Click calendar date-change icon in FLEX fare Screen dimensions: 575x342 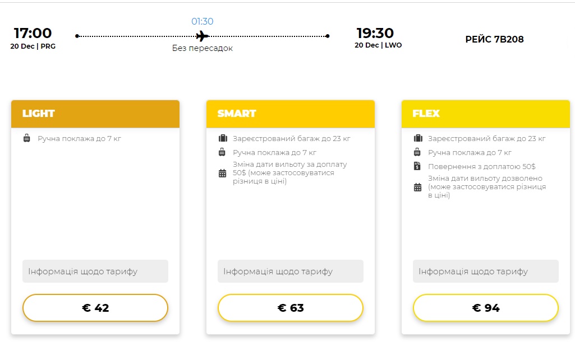[x=417, y=188]
